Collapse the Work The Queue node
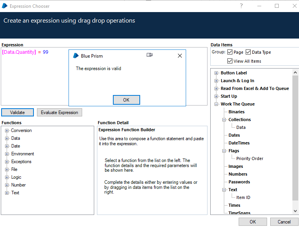Viewport: 299px width, 227px height. (x=216, y=104)
